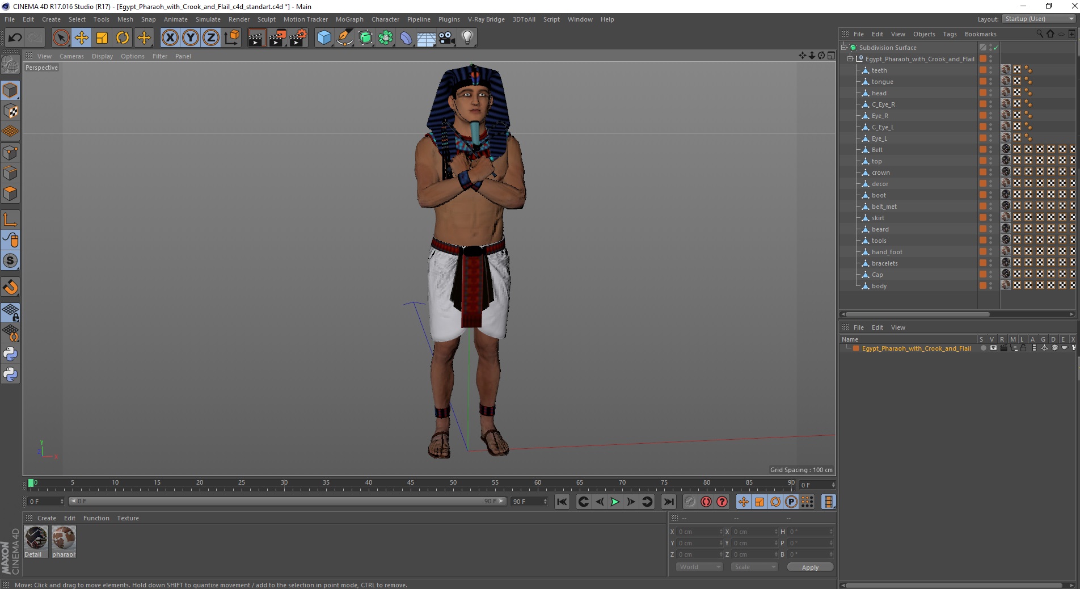Add a Light object

pos(467,38)
